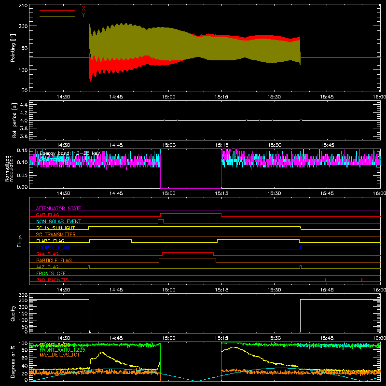Select the Y legend label
Screen dimensions: 386x386
83,15
